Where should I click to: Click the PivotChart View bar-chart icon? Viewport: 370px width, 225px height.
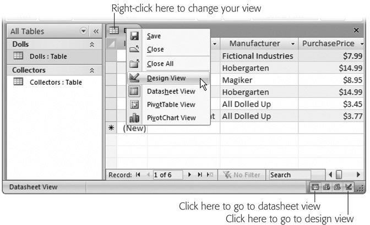click(x=134, y=117)
